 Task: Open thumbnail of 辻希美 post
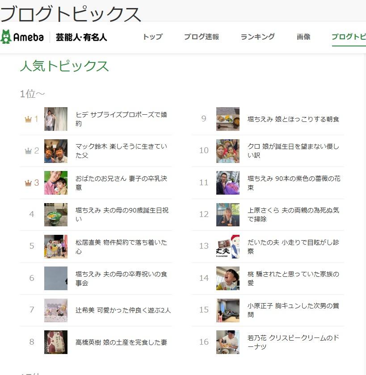click(56, 310)
